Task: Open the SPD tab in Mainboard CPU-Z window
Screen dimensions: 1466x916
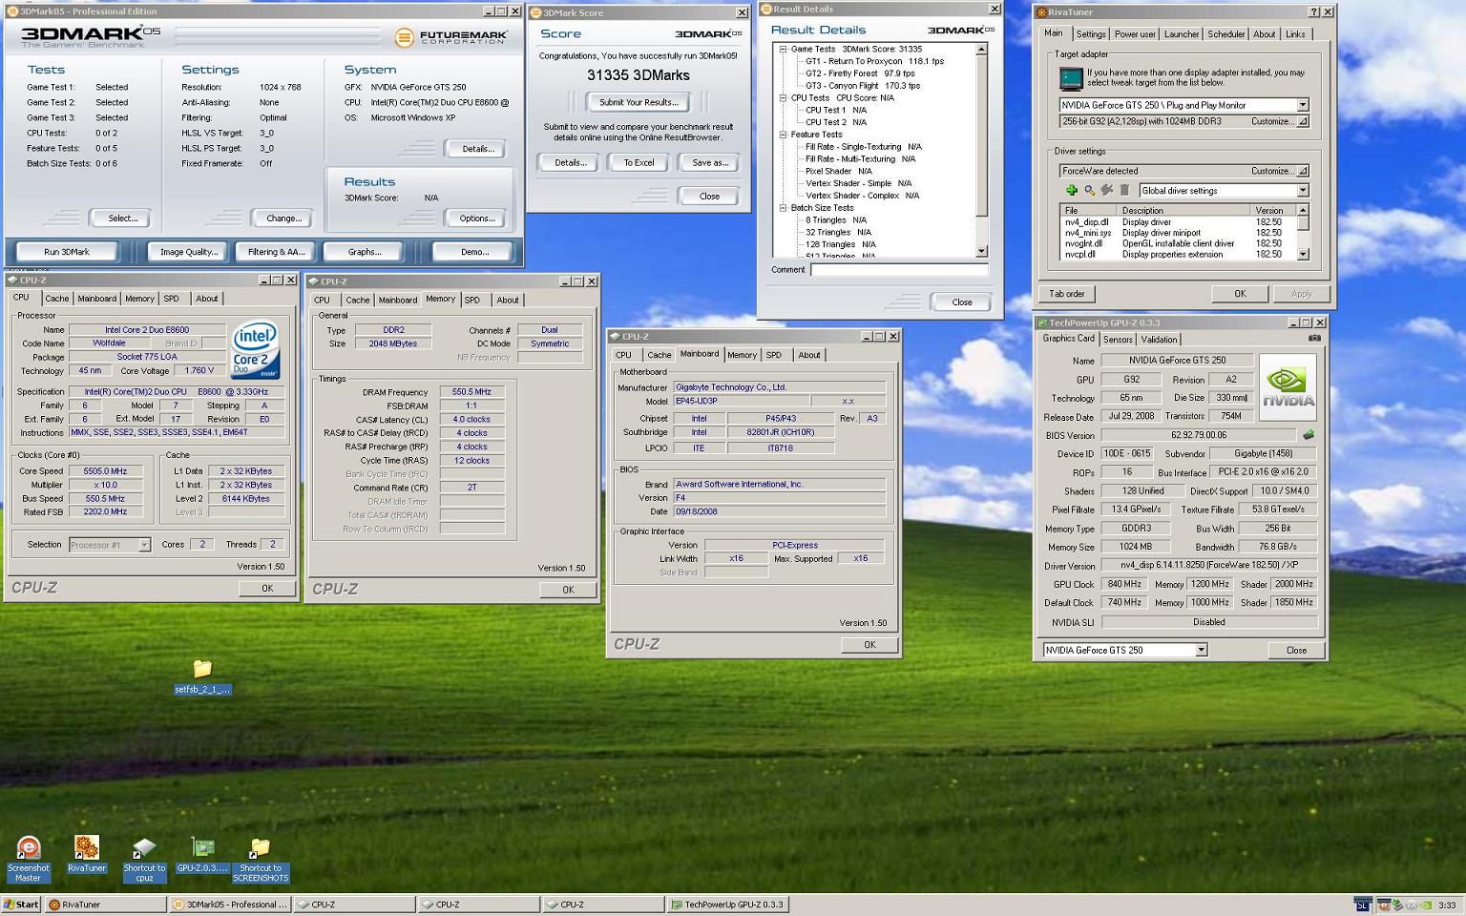Action: tap(774, 355)
